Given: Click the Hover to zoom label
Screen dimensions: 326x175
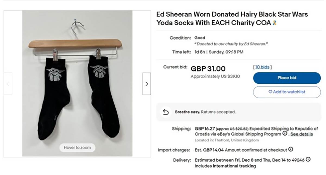Looking at the screenshot, I should click(77, 148).
